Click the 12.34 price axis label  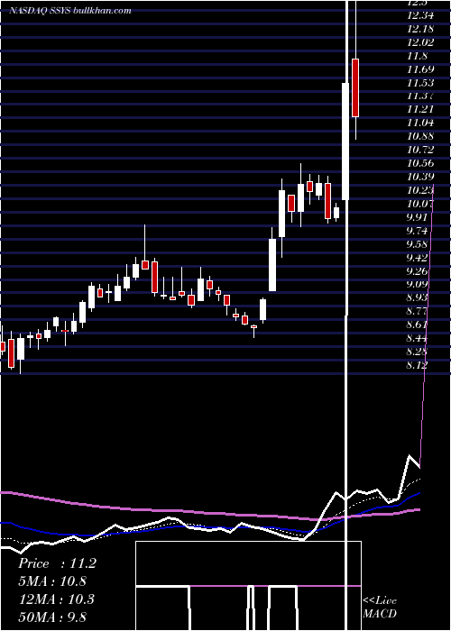420,15
